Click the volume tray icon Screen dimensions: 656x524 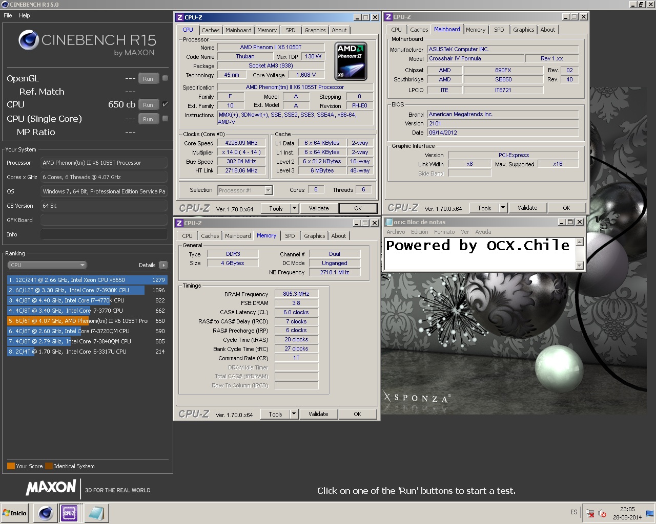602,513
